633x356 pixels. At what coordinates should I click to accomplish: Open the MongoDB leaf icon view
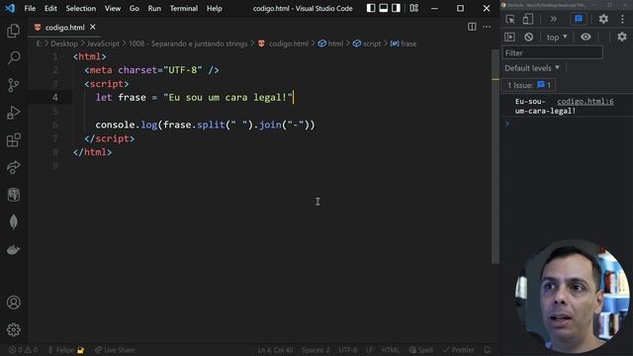coord(13,222)
